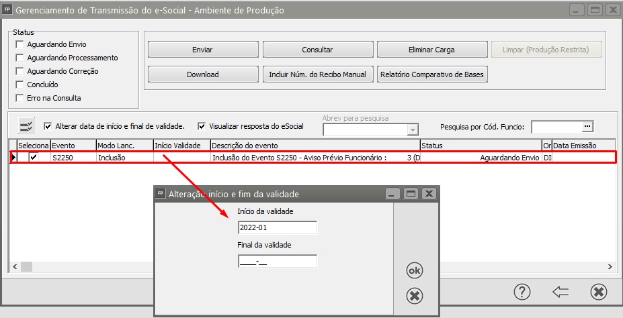The width and height of the screenshot is (623, 318).
Task: Check the Aguardando Correção filter
Action: click(x=19, y=71)
